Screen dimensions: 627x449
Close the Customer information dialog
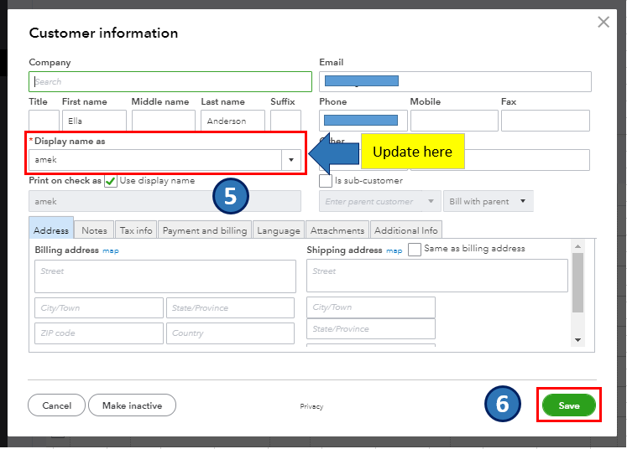pyautogui.click(x=603, y=22)
